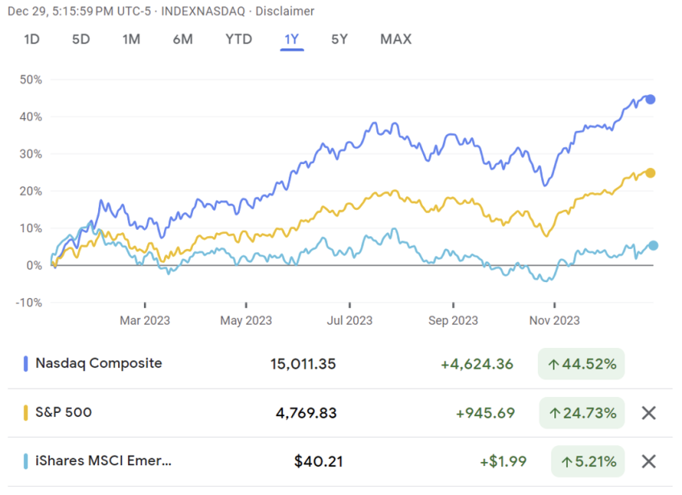Click the Nov 2023 axis label

(553, 320)
